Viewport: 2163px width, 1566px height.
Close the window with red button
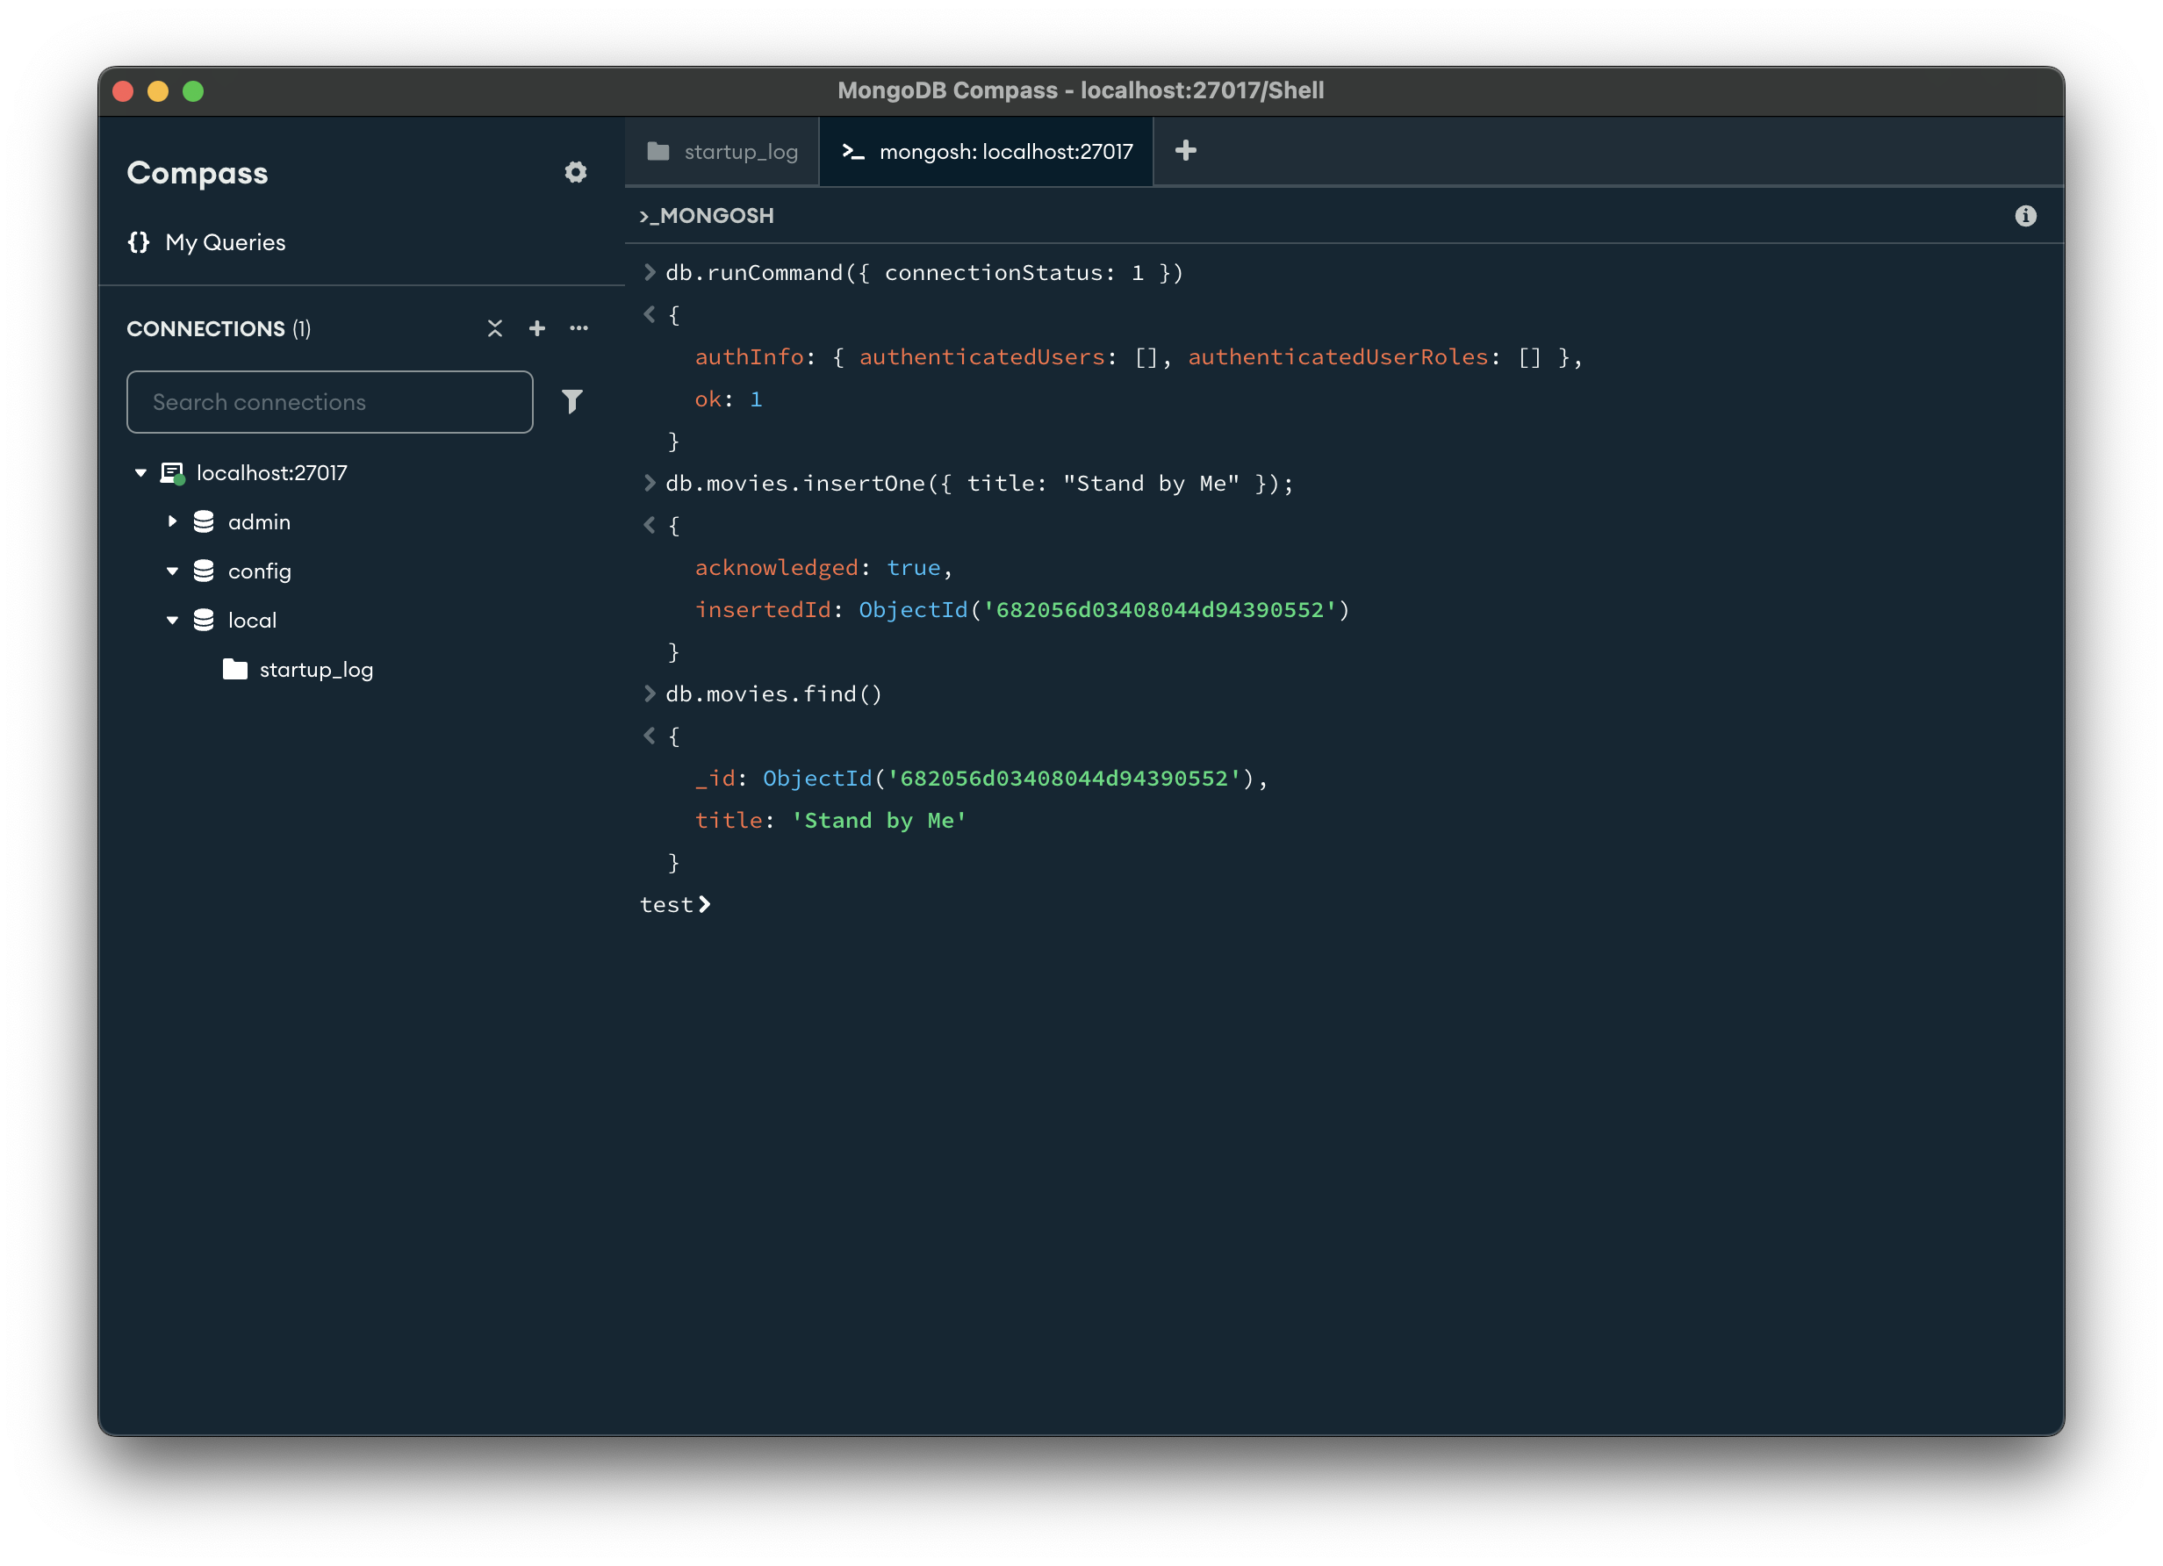pyautogui.click(x=123, y=91)
